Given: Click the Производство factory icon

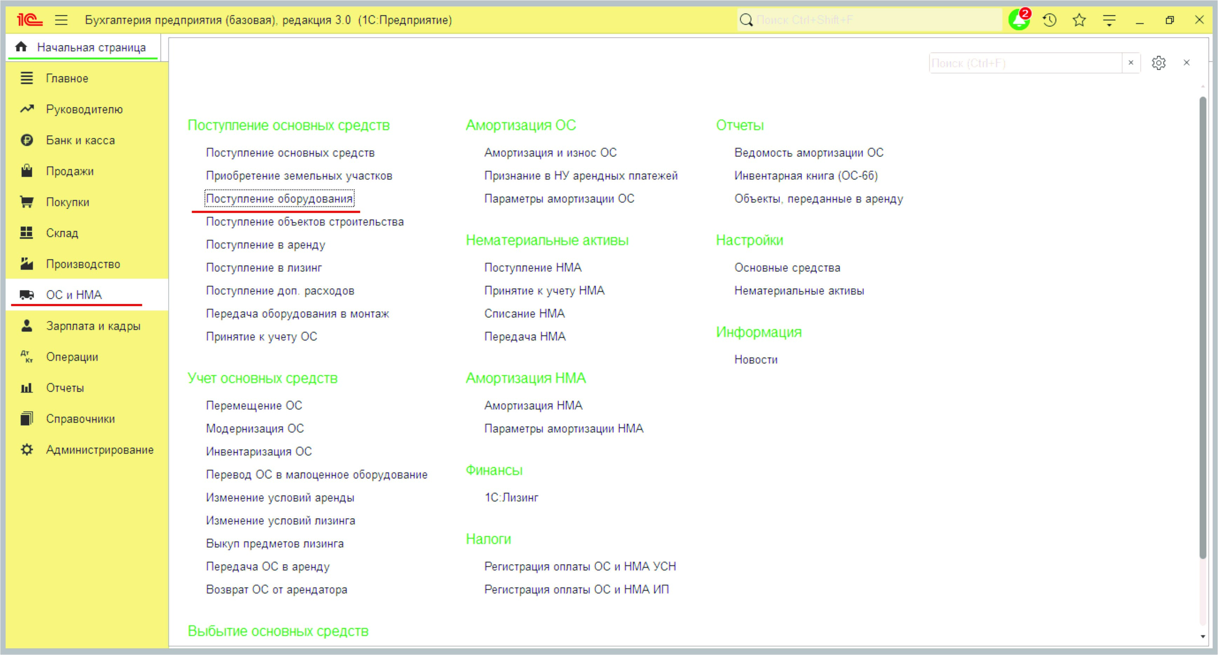Looking at the screenshot, I should [x=27, y=264].
